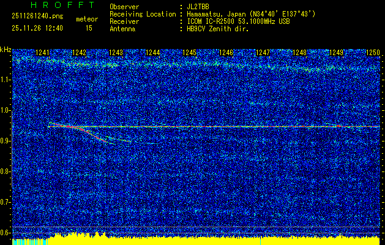Click the 0.7 frequency axis label

coord(6,202)
